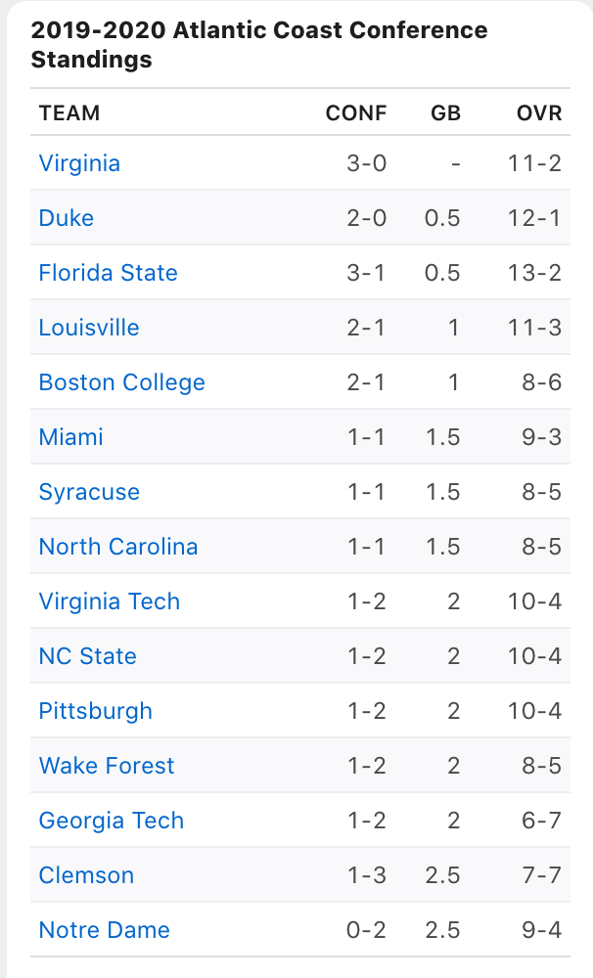Open the Virginia Tech team link

click(110, 601)
